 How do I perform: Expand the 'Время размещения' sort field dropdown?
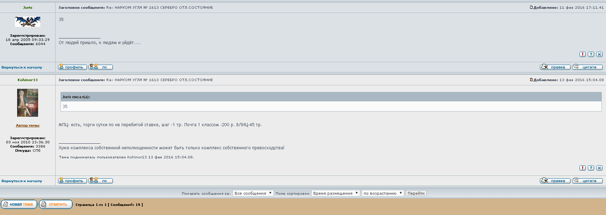[x=335, y=193]
